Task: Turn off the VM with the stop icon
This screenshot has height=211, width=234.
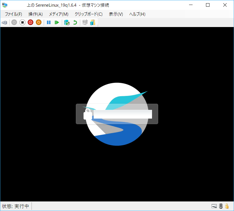Action: (x=22, y=22)
